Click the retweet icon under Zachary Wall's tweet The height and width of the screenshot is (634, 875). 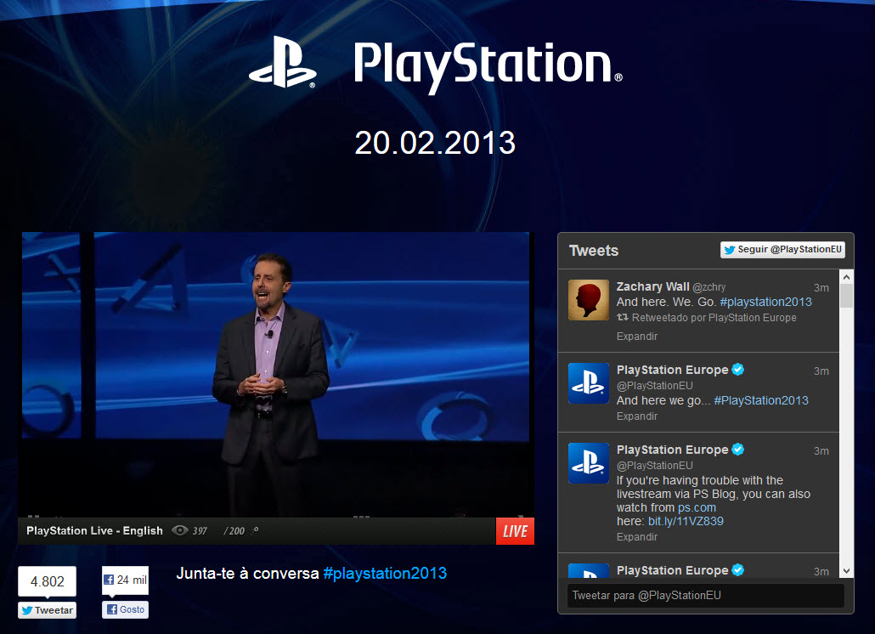[x=623, y=318]
